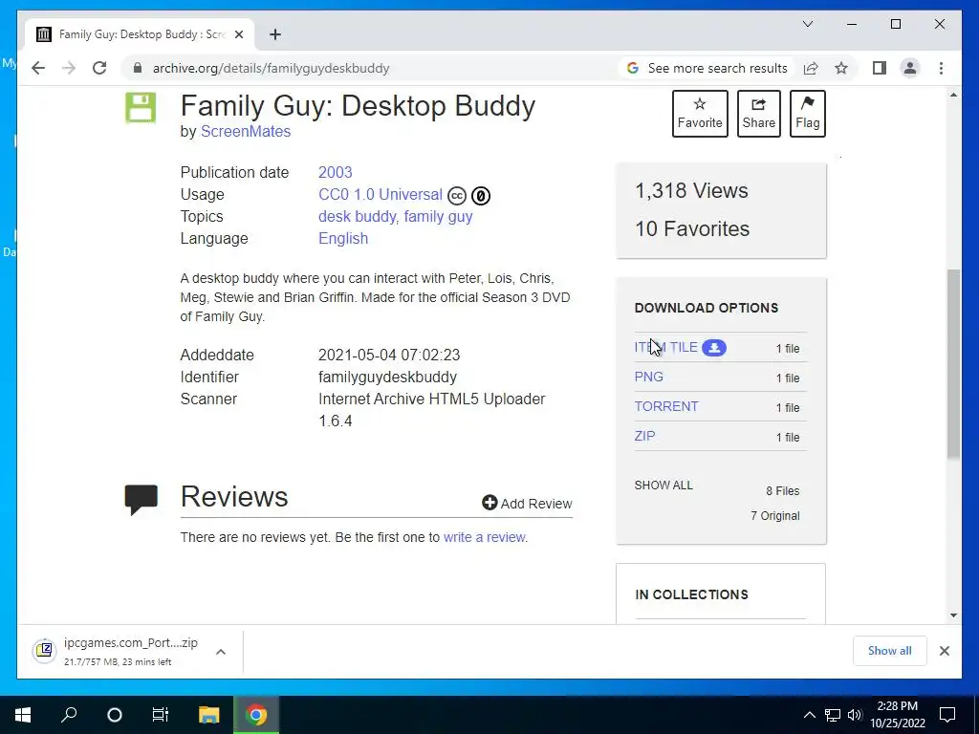
Task: Download the TORRENT file
Action: point(666,406)
